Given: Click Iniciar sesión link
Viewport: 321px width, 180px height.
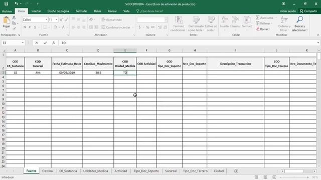Looking at the screenshot, I should pos(287,11).
